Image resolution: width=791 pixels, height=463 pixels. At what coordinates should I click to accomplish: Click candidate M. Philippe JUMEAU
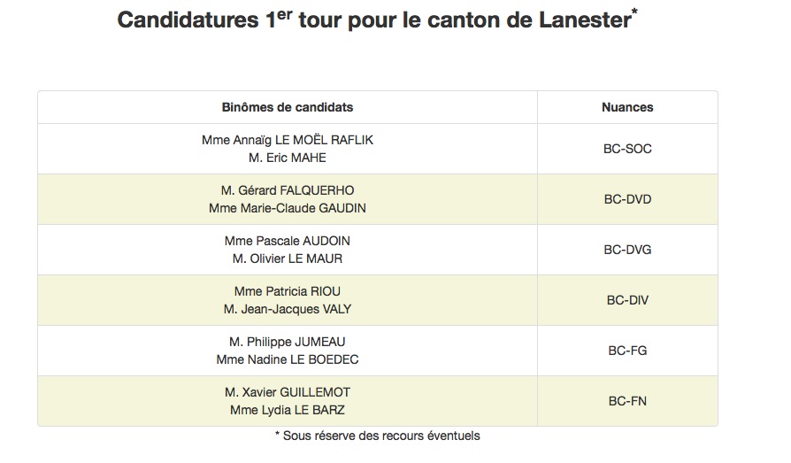tap(288, 342)
